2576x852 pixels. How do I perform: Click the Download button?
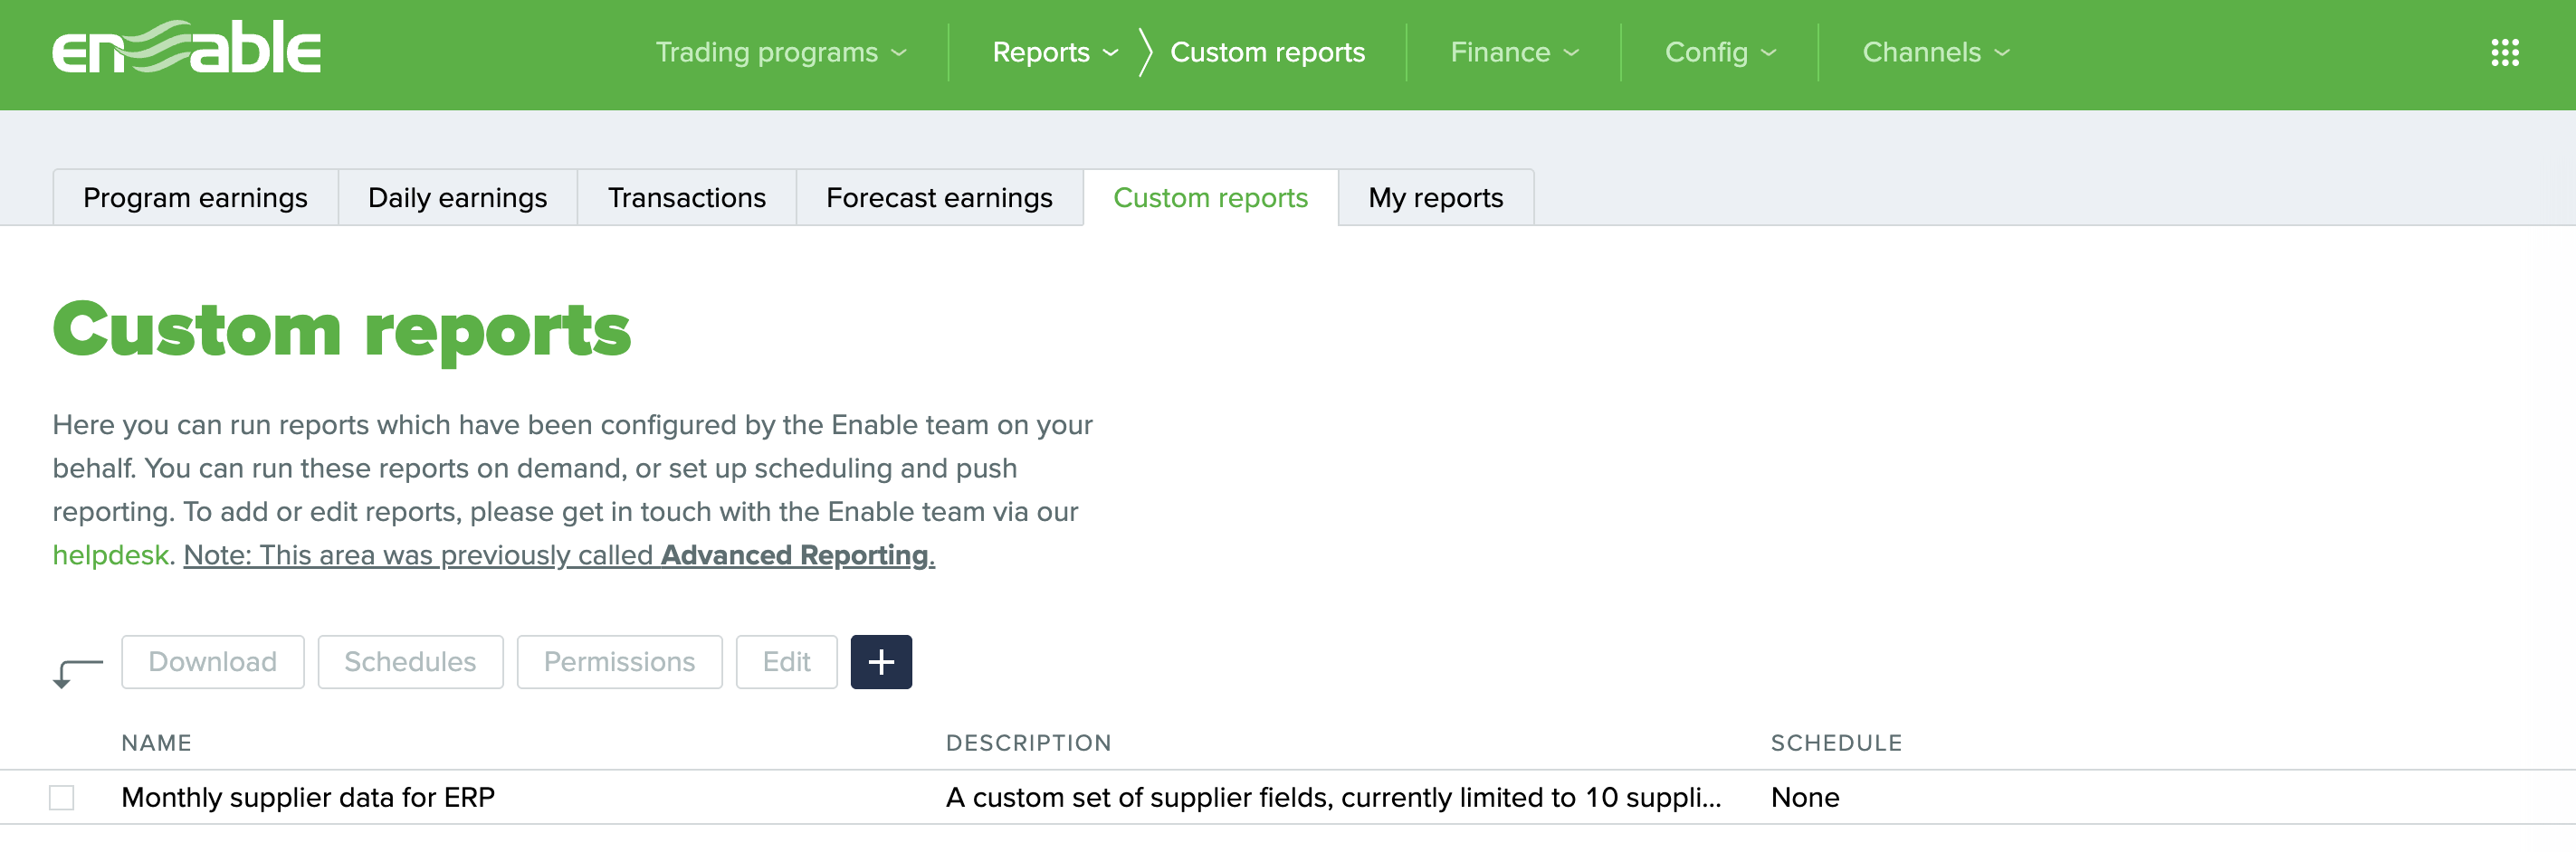click(211, 661)
